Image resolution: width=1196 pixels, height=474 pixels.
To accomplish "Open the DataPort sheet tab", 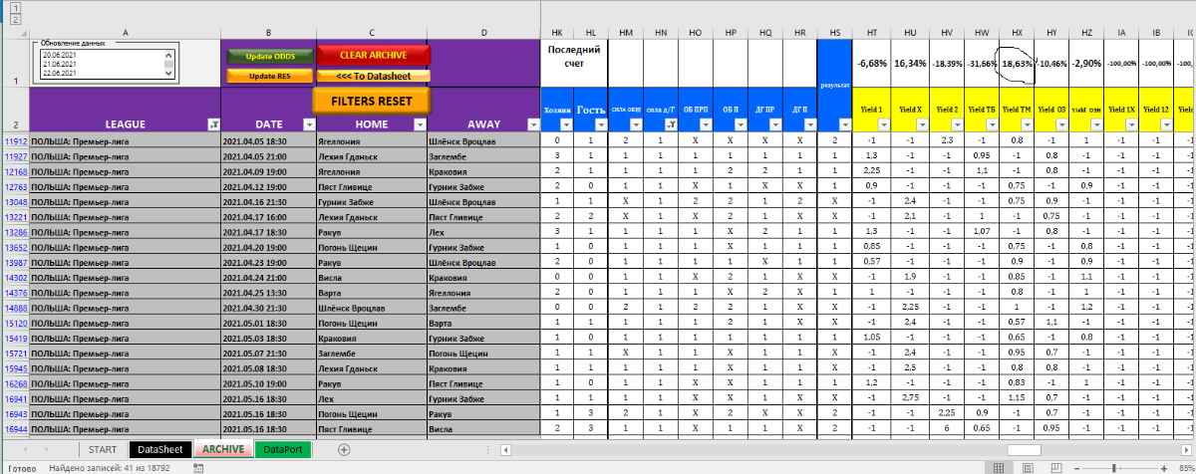I will 283,450.
